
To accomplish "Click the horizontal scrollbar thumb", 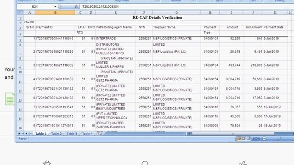I will pyautogui.click(x=233, y=133).
